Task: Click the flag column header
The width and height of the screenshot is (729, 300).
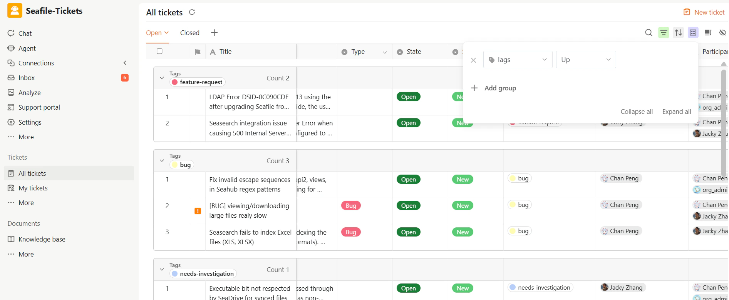Action: 198,52
